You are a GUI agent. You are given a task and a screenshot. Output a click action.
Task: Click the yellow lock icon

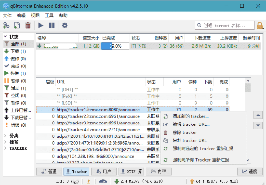(x=260, y=26)
